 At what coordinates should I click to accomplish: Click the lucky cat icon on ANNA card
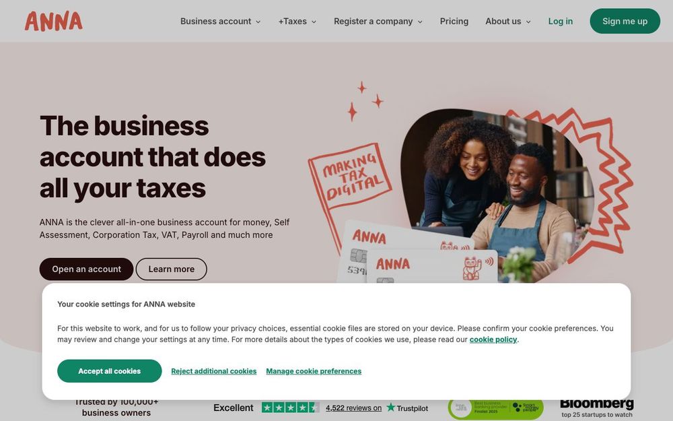[472, 269]
